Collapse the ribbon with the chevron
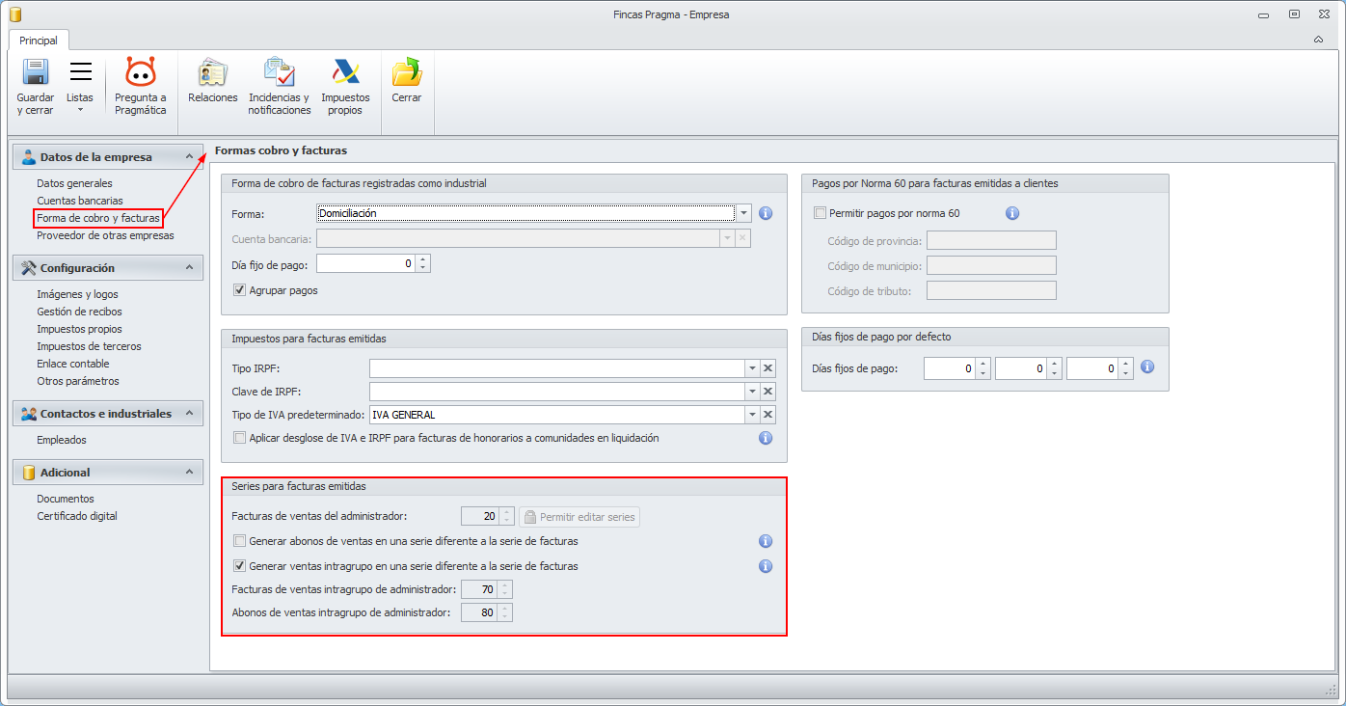 click(1318, 40)
